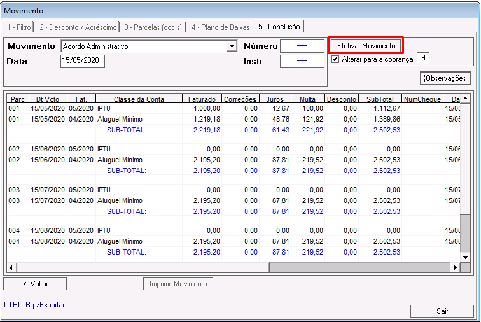Toggle Alterar para a cobrança checkbox
This screenshot has height=322, width=481.
[335, 59]
